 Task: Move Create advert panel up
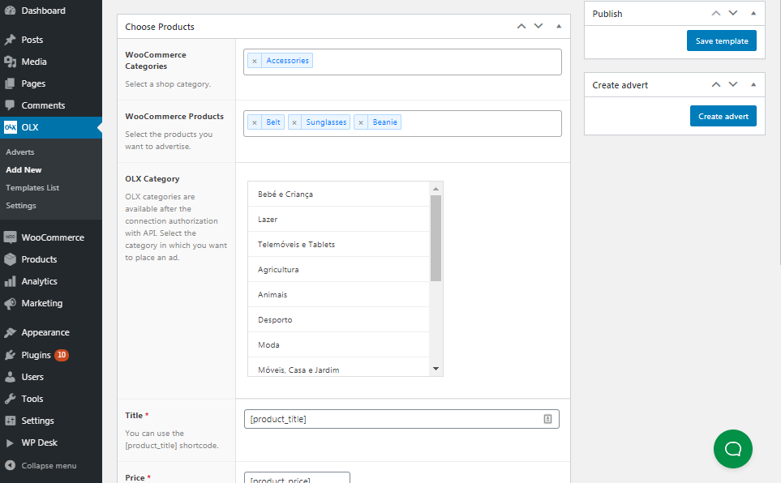716,84
